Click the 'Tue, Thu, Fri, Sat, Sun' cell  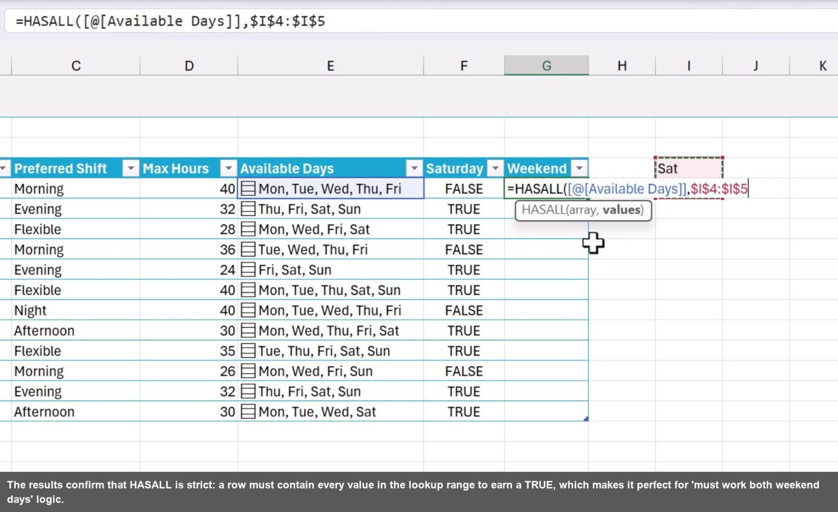click(331, 351)
